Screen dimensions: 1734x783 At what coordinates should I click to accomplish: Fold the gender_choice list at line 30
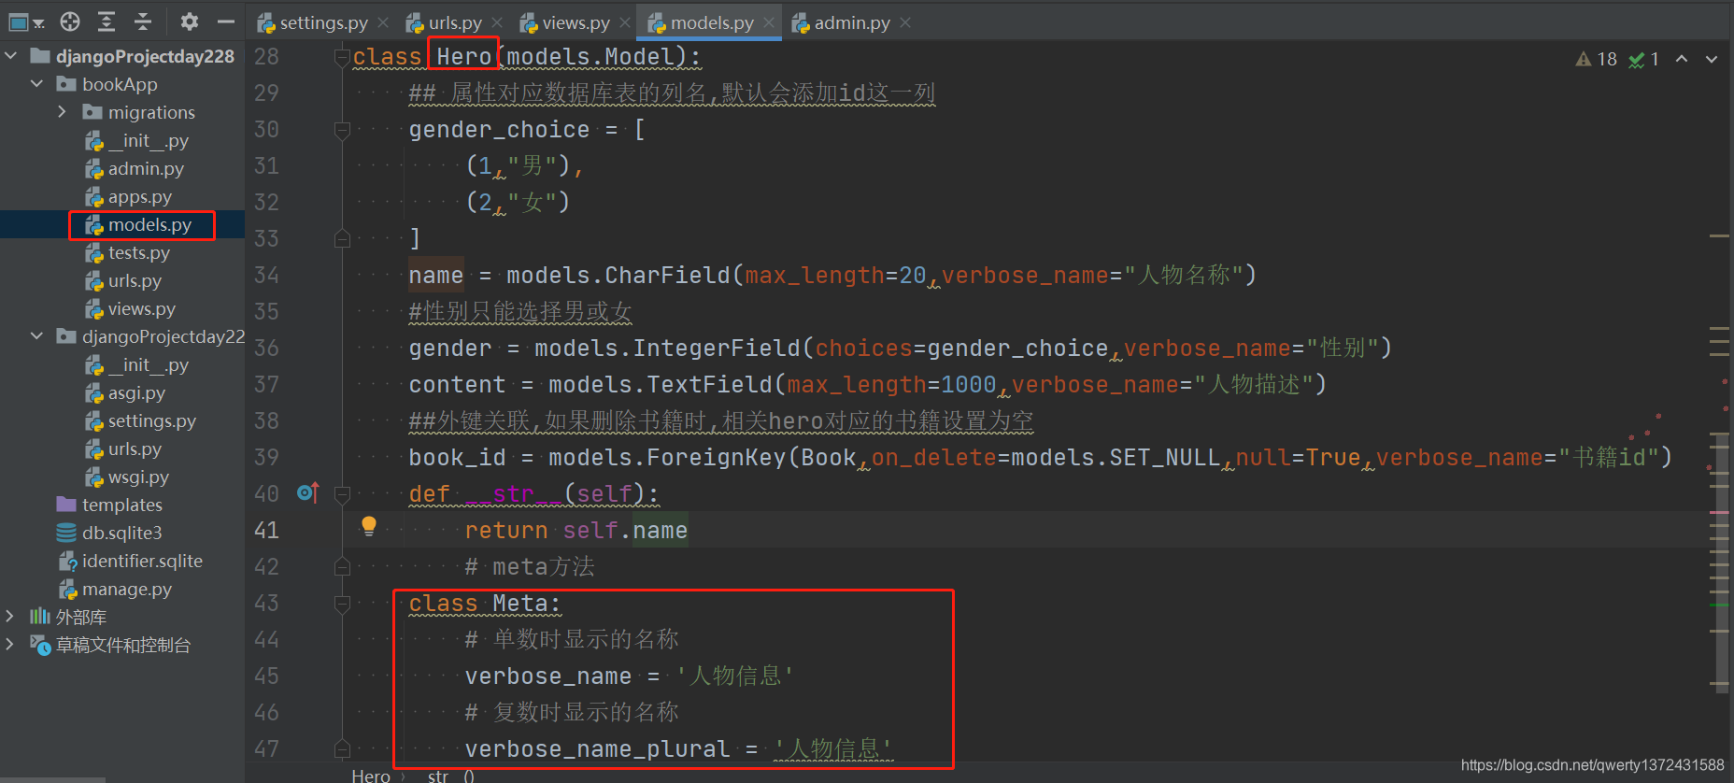tap(342, 130)
